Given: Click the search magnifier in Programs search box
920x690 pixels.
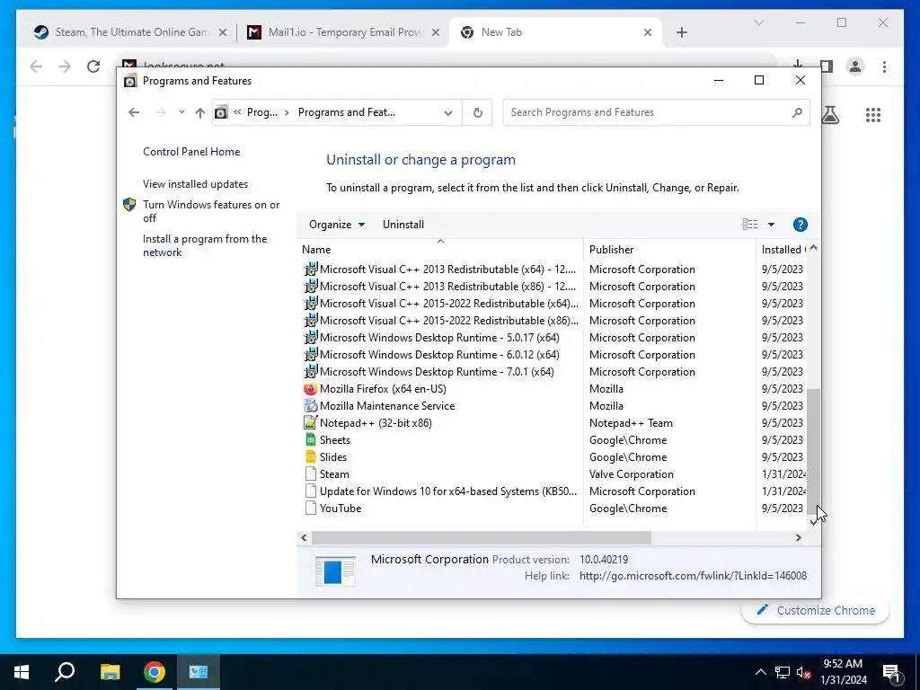Looking at the screenshot, I should 796,112.
